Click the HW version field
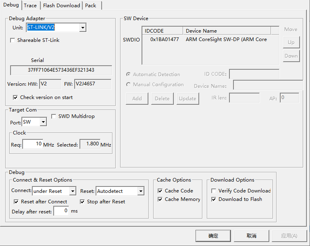Screen dimensions: 310x246 coord(50,84)
